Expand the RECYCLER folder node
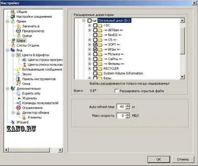Image resolution: width=198 pixels, height=166 pixels. (x=89, y=68)
